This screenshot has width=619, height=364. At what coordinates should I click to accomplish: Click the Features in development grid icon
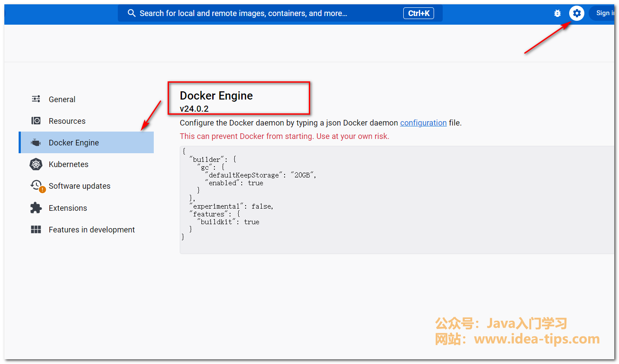(36, 230)
